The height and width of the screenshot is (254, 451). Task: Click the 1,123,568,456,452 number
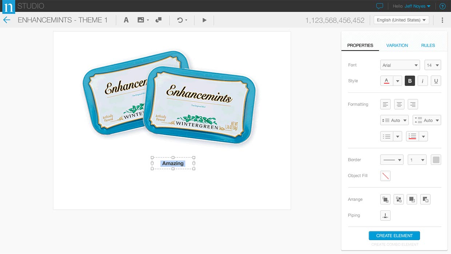click(x=335, y=20)
